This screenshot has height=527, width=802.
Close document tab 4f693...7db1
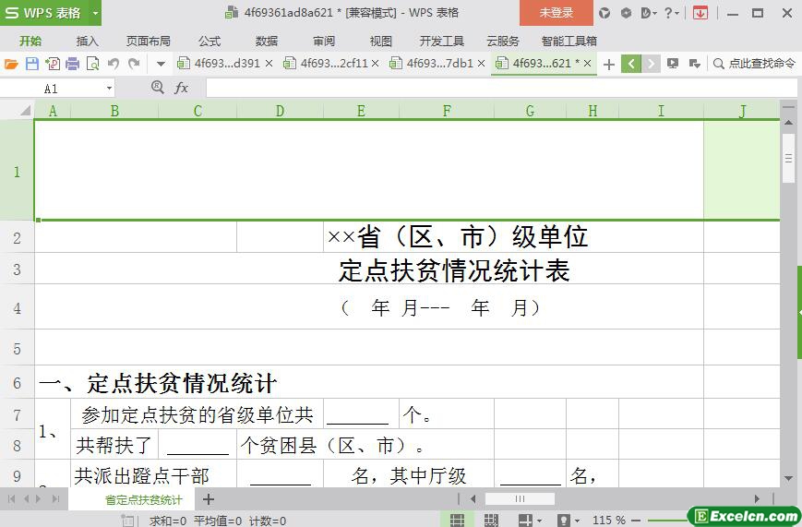click(482, 64)
